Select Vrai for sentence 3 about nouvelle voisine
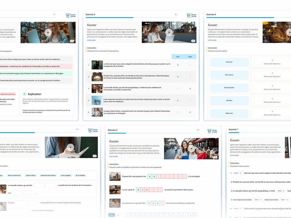 click(178, 89)
